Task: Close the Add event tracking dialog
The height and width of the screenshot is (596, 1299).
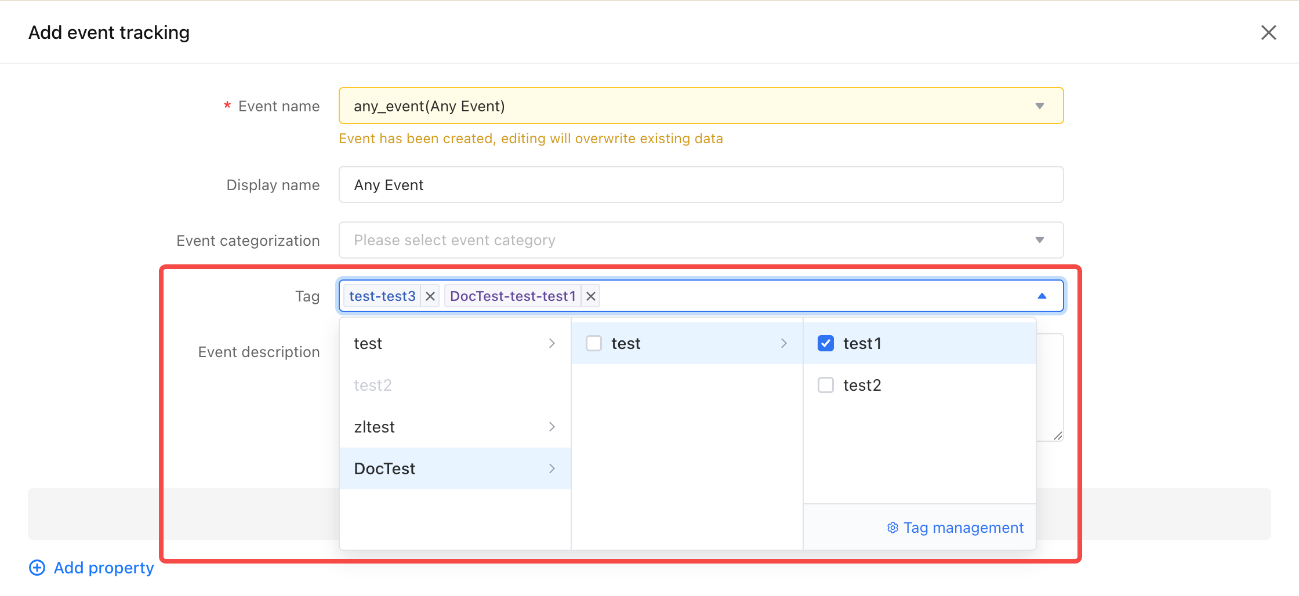Action: coord(1268,32)
